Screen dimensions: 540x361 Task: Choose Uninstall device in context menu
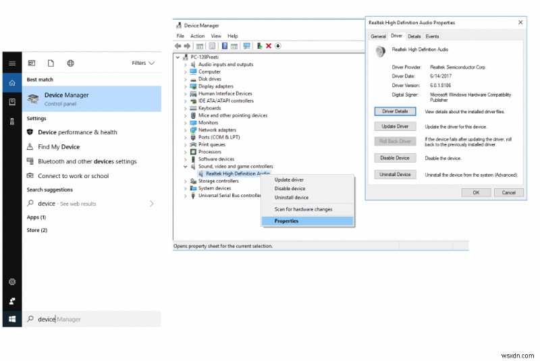tap(308, 198)
